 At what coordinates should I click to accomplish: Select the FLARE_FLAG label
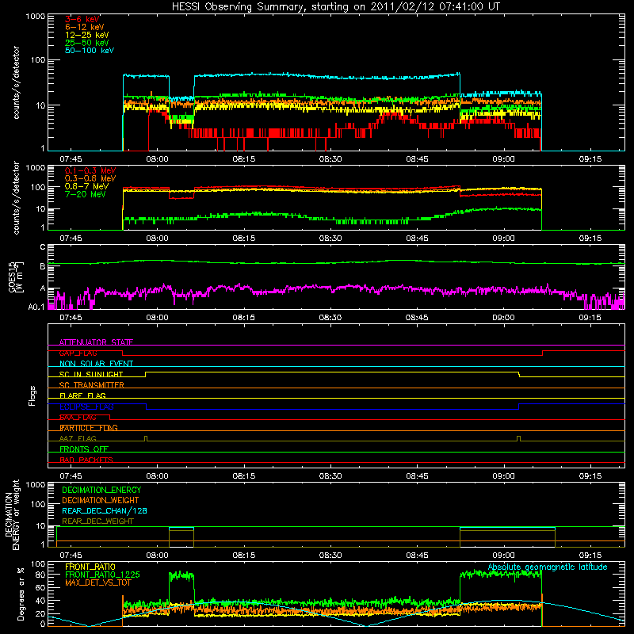point(82,395)
